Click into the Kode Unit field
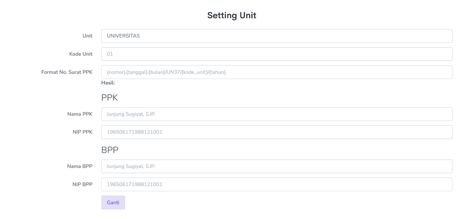The width and height of the screenshot is (475, 219). click(x=276, y=54)
